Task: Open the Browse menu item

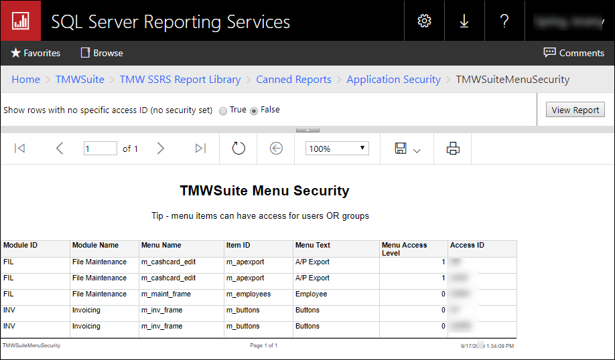Action: (x=102, y=53)
